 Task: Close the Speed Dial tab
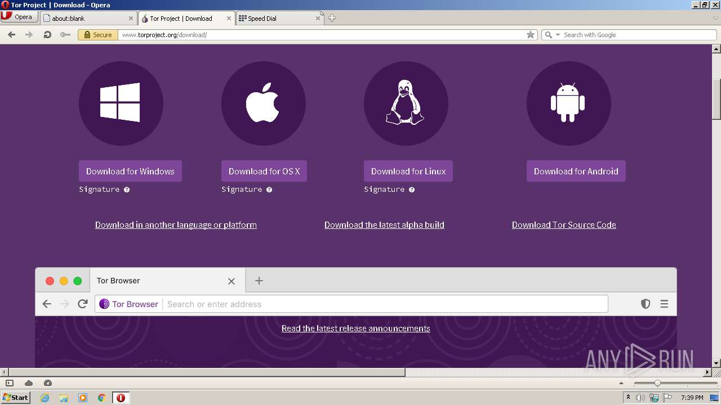pos(318,18)
